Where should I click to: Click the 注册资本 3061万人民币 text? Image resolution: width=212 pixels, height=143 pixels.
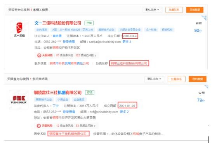(81, 106)
